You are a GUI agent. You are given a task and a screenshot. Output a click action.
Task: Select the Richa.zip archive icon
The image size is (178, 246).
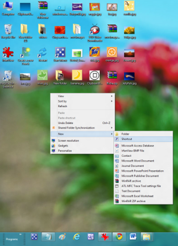click(112, 77)
